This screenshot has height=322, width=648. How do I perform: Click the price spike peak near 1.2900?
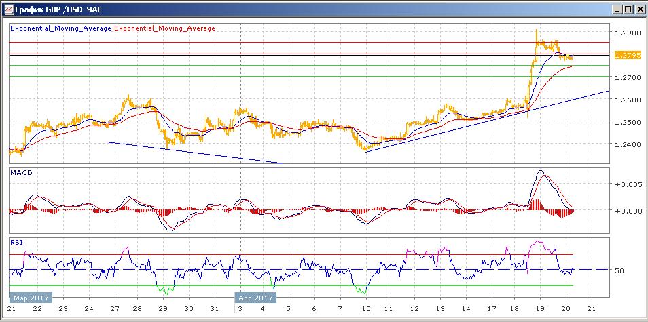coord(537,31)
